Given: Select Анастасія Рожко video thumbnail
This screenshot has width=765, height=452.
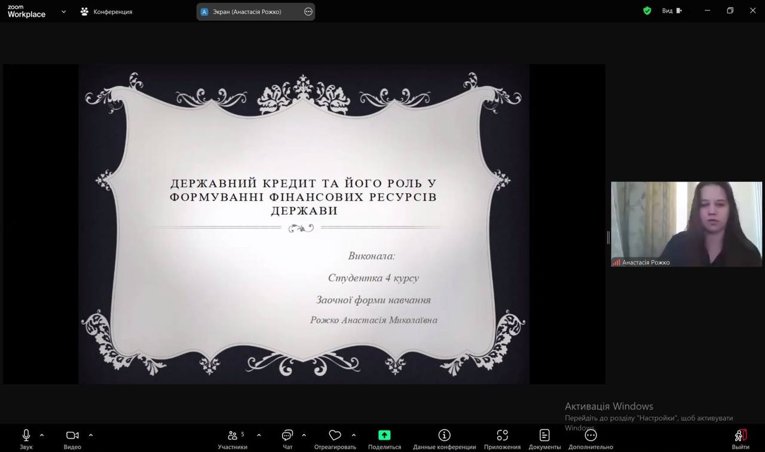Looking at the screenshot, I should [686, 224].
